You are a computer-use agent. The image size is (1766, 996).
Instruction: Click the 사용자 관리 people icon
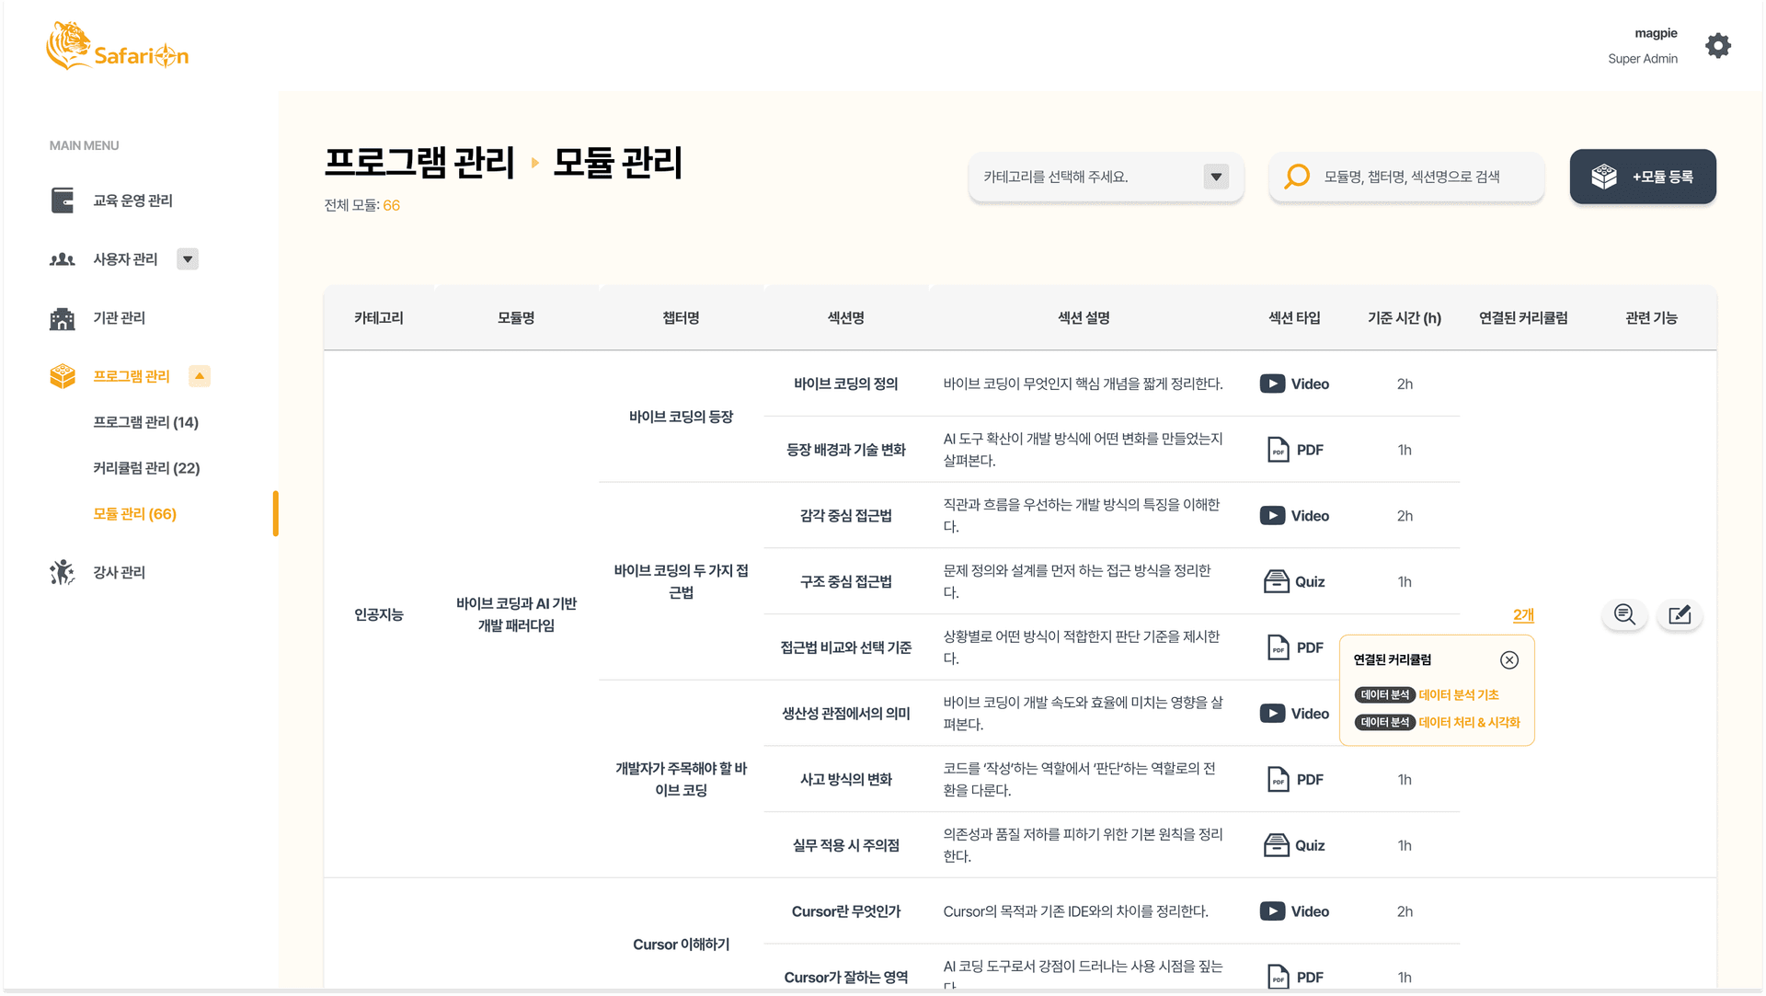click(x=61, y=258)
